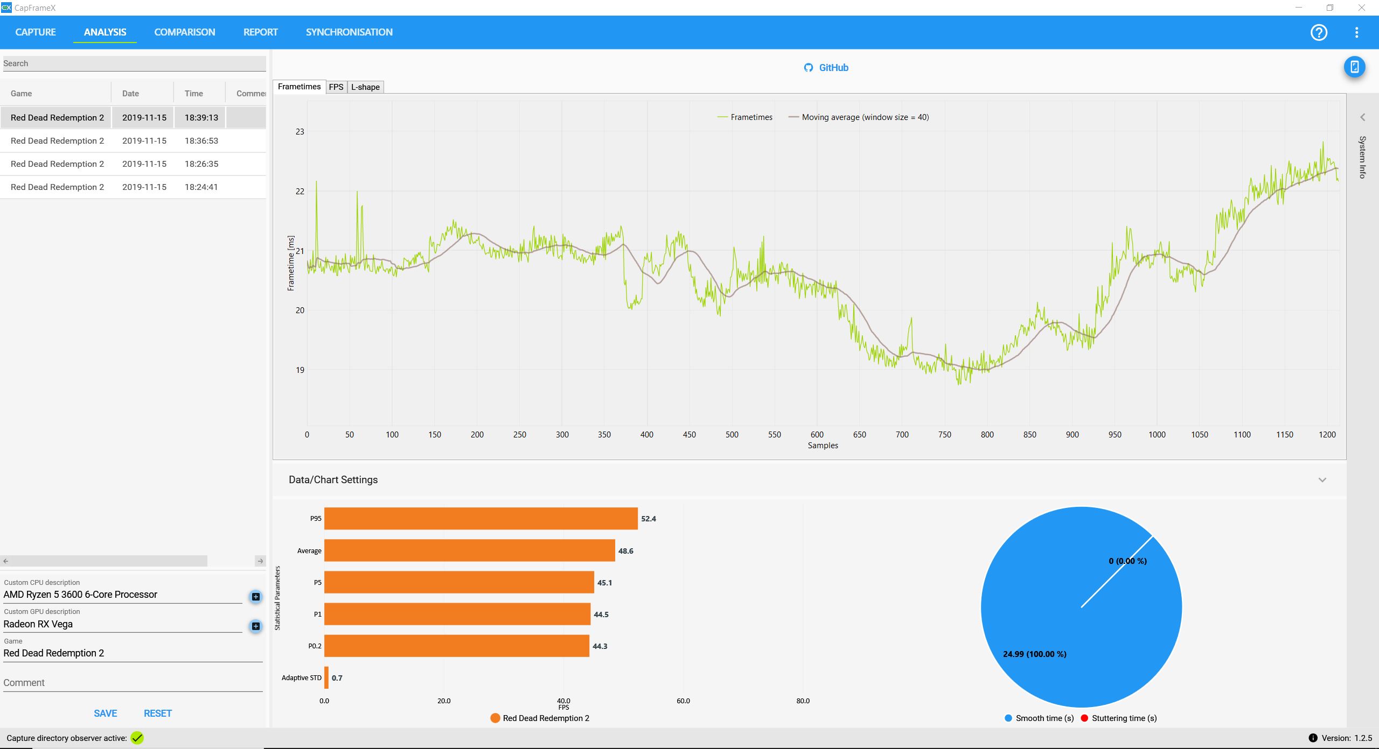Click the plus icon beside CPU description

tap(256, 596)
